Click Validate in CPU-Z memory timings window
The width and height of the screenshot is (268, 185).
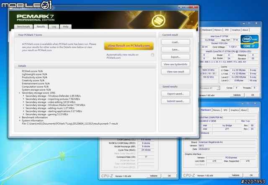(x=154, y=176)
